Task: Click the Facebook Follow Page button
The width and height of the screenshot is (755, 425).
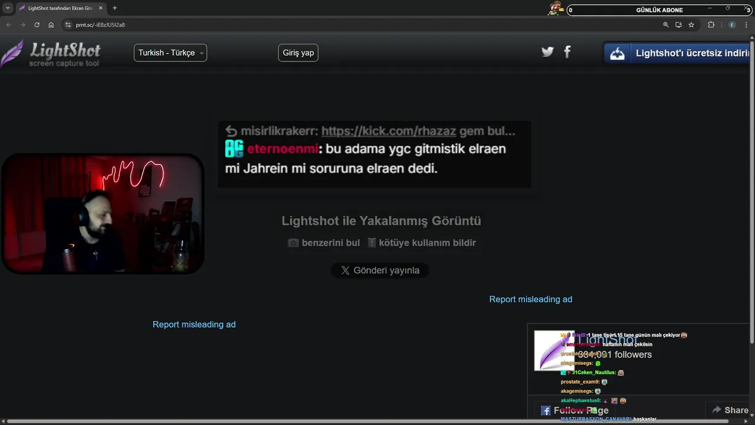Action: [575, 410]
